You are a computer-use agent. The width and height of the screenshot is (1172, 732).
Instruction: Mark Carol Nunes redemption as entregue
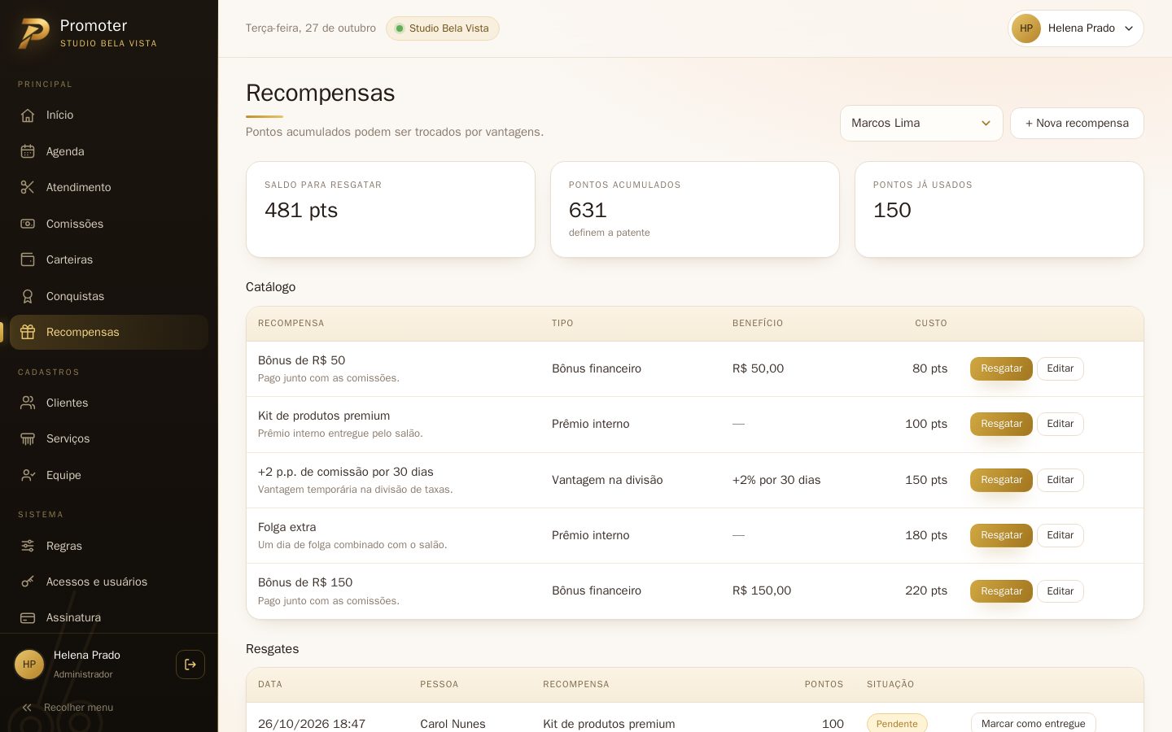tap(1033, 723)
